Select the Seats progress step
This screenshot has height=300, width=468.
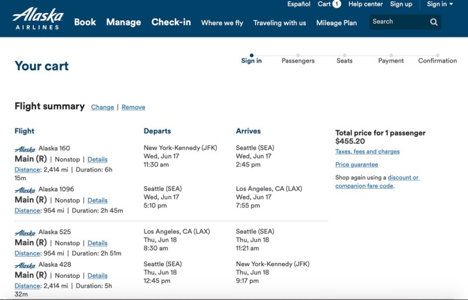[x=345, y=59]
